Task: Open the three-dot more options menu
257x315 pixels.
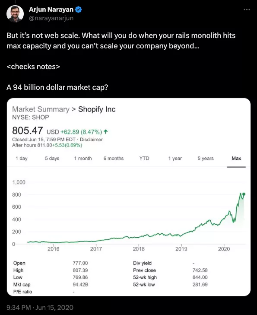Action: point(247,10)
